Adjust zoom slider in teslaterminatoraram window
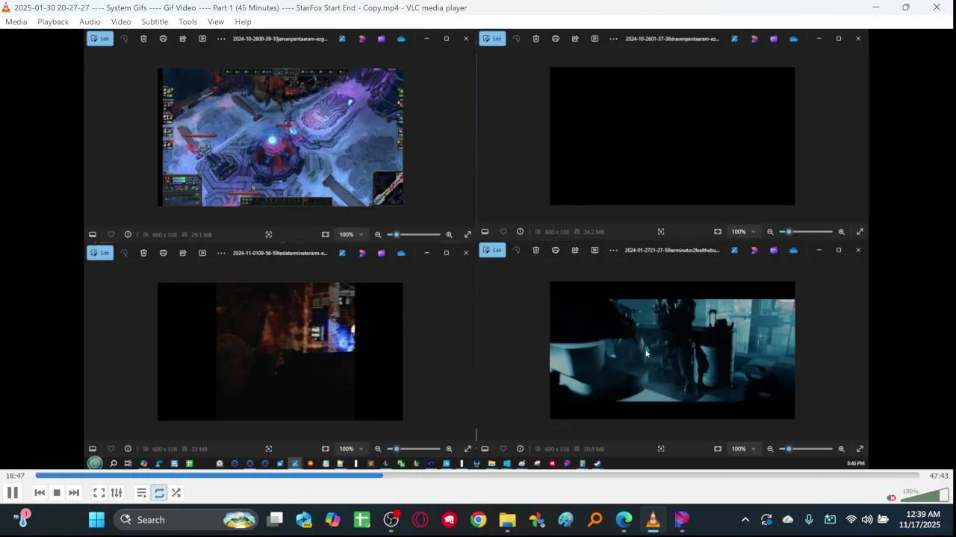Viewport: 956px width, 537px height. tap(414, 449)
